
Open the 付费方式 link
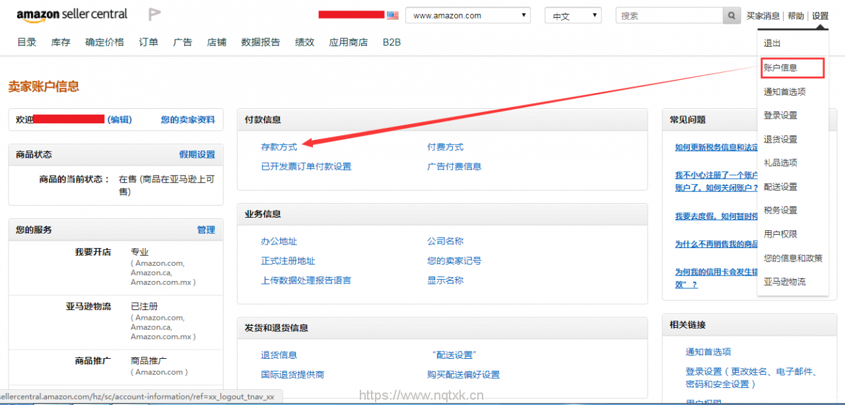(x=446, y=146)
